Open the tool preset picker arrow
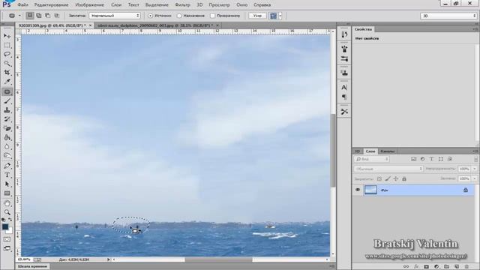The height and width of the screenshot is (270, 480). pos(19,16)
